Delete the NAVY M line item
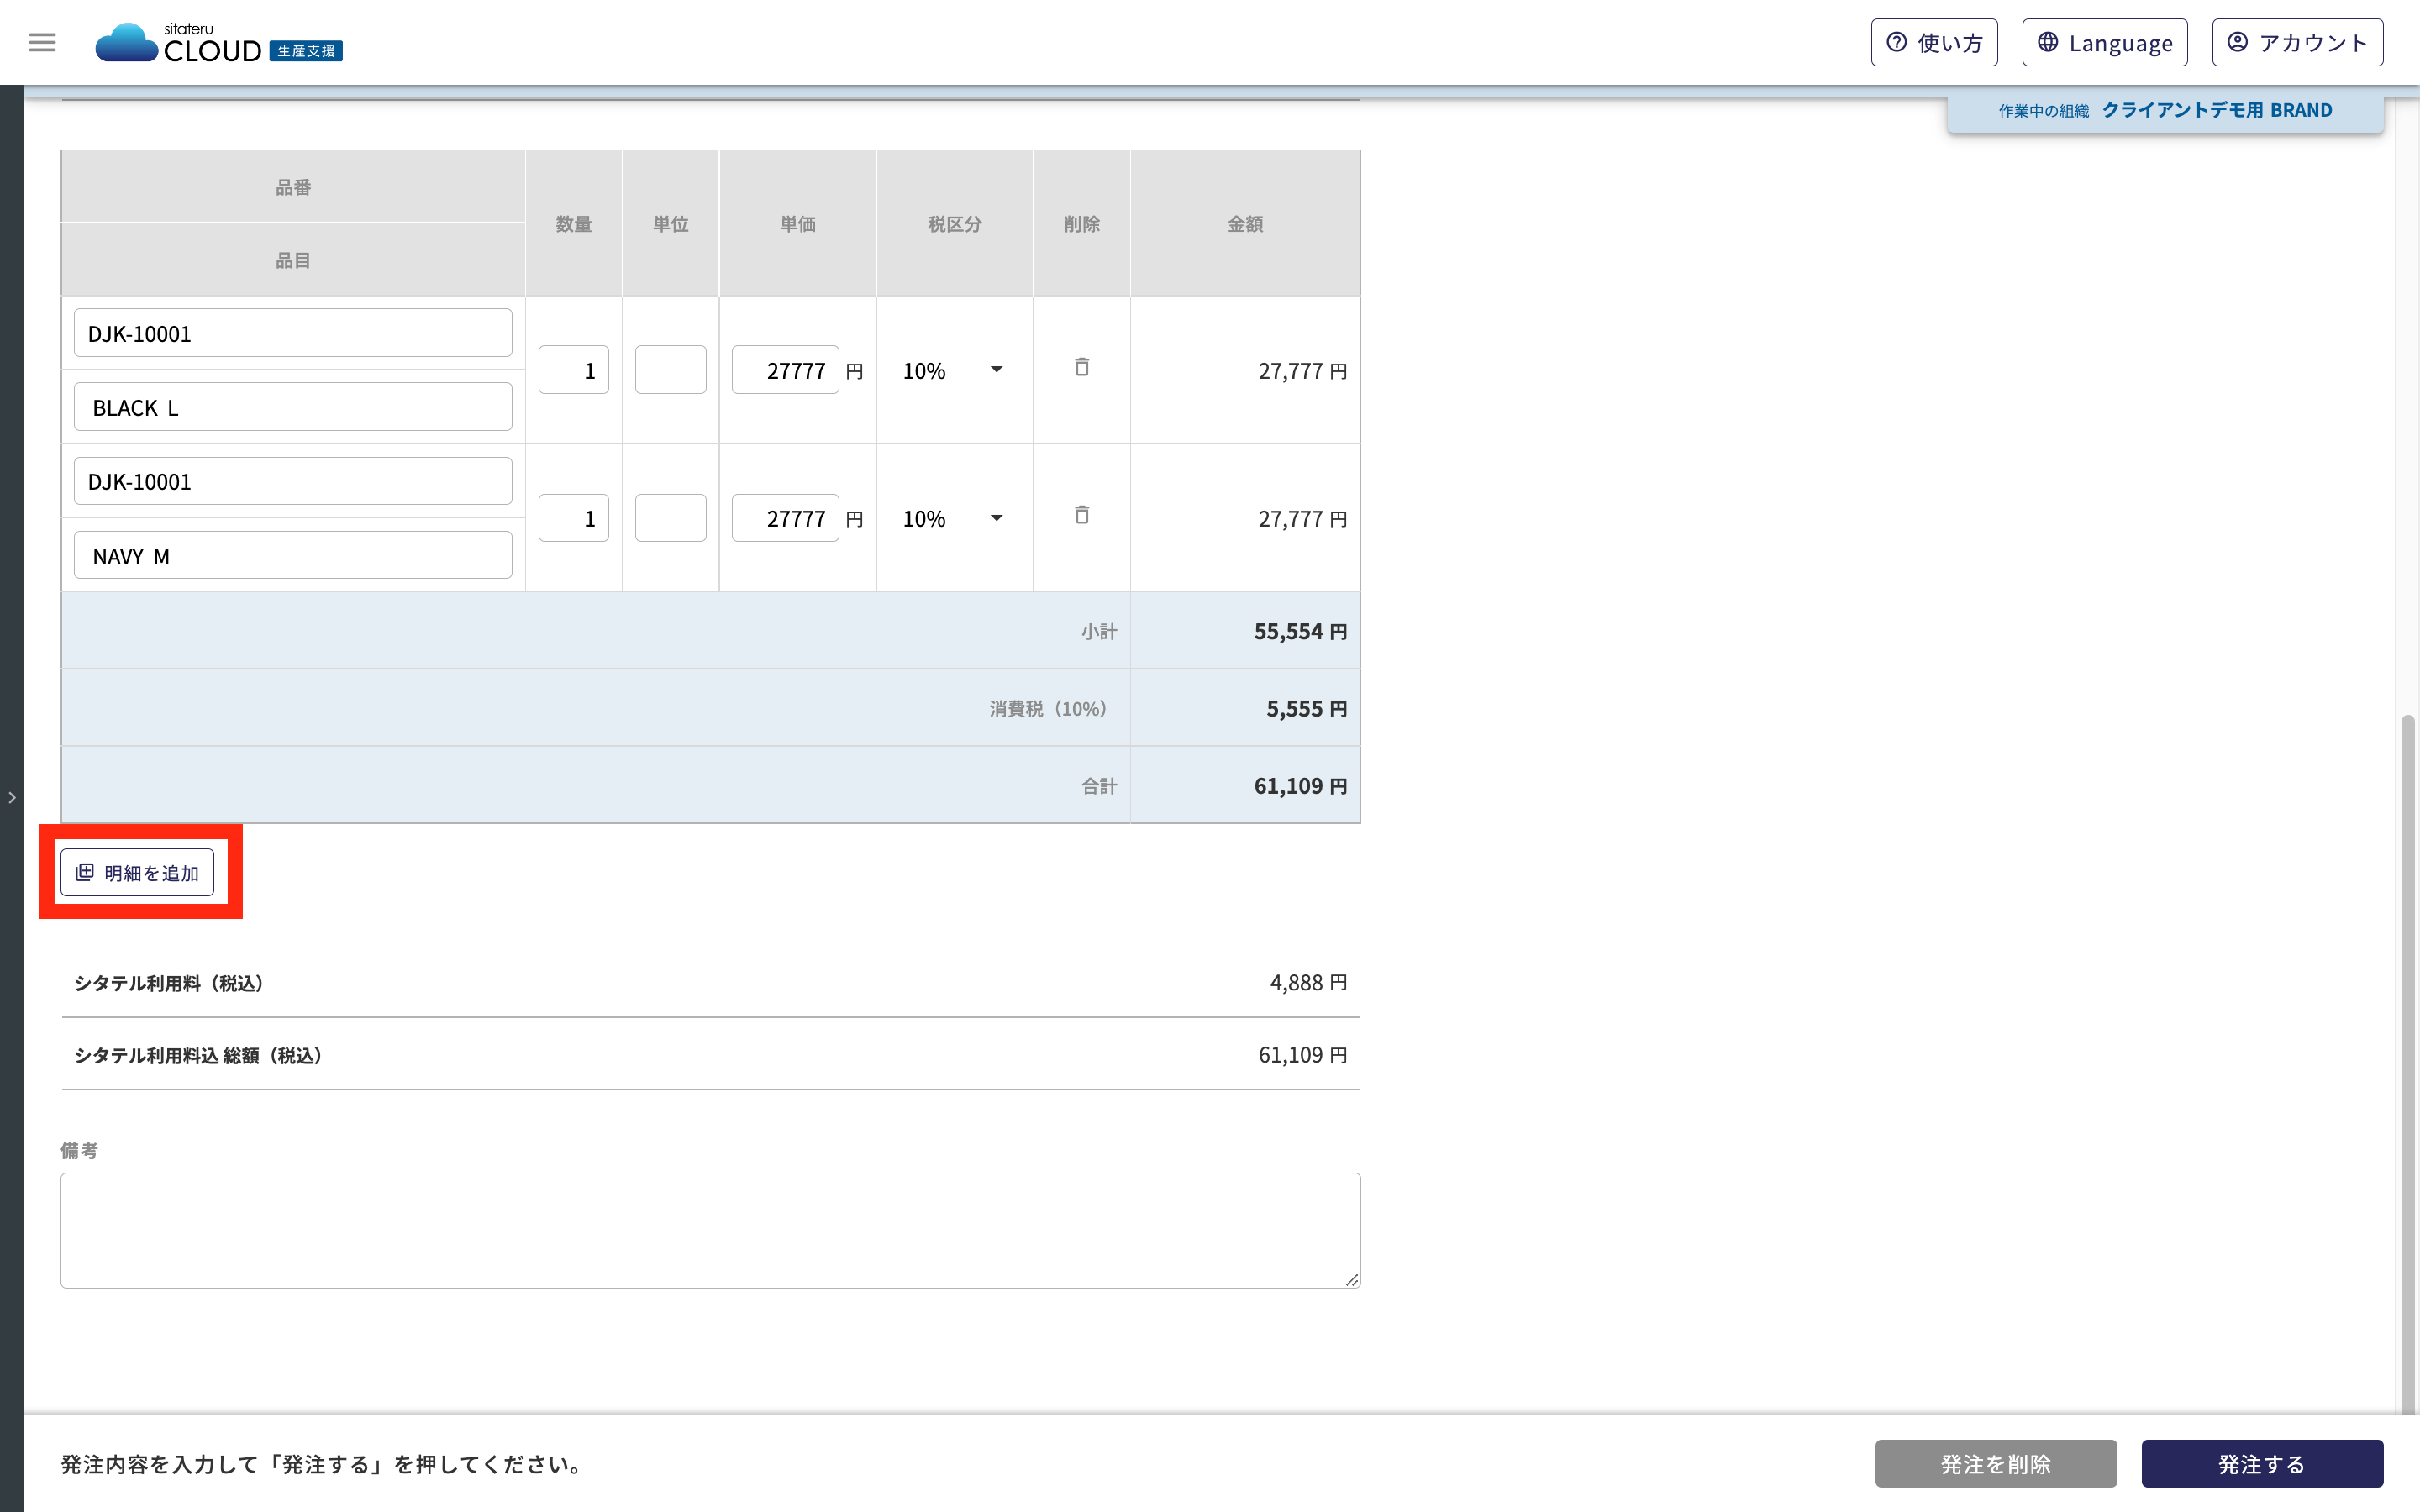 coord(1081,515)
